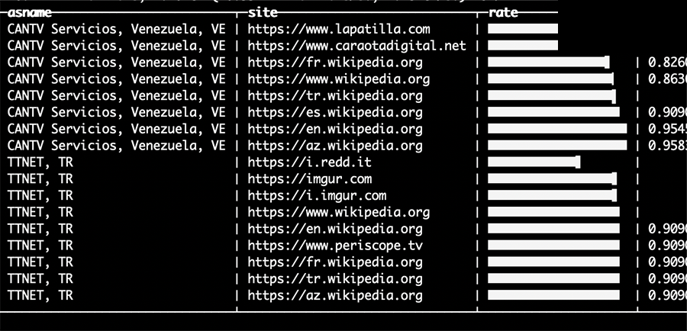
Task: Click the first CANTV Servicios asname cell
Action: [117, 29]
